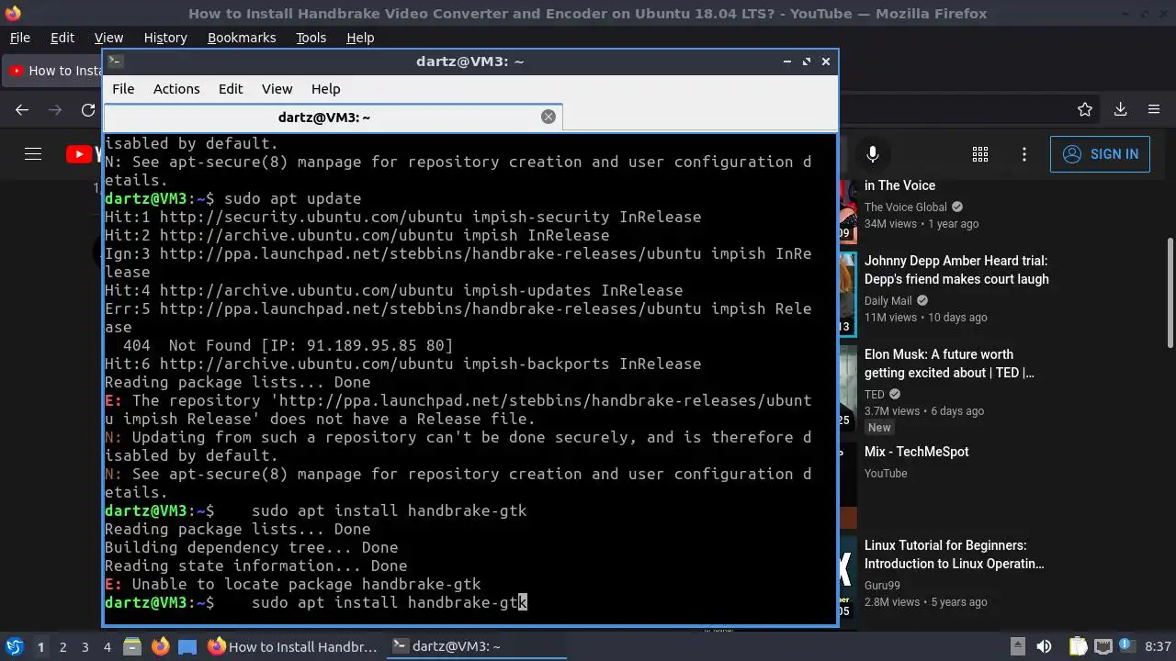Screen dimensions: 1176x661
Task: Click the update notifier tray icon
Action: click(x=1127, y=646)
